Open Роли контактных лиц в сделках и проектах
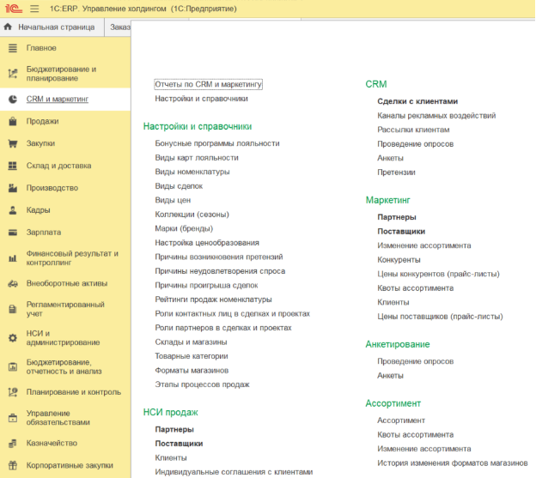Image resolution: width=536 pixels, height=478 pixels. (232, 314)
